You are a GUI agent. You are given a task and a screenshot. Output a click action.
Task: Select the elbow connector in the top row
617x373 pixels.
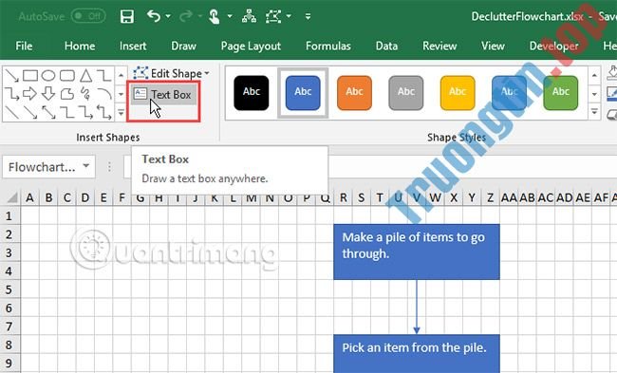point(104,75)
